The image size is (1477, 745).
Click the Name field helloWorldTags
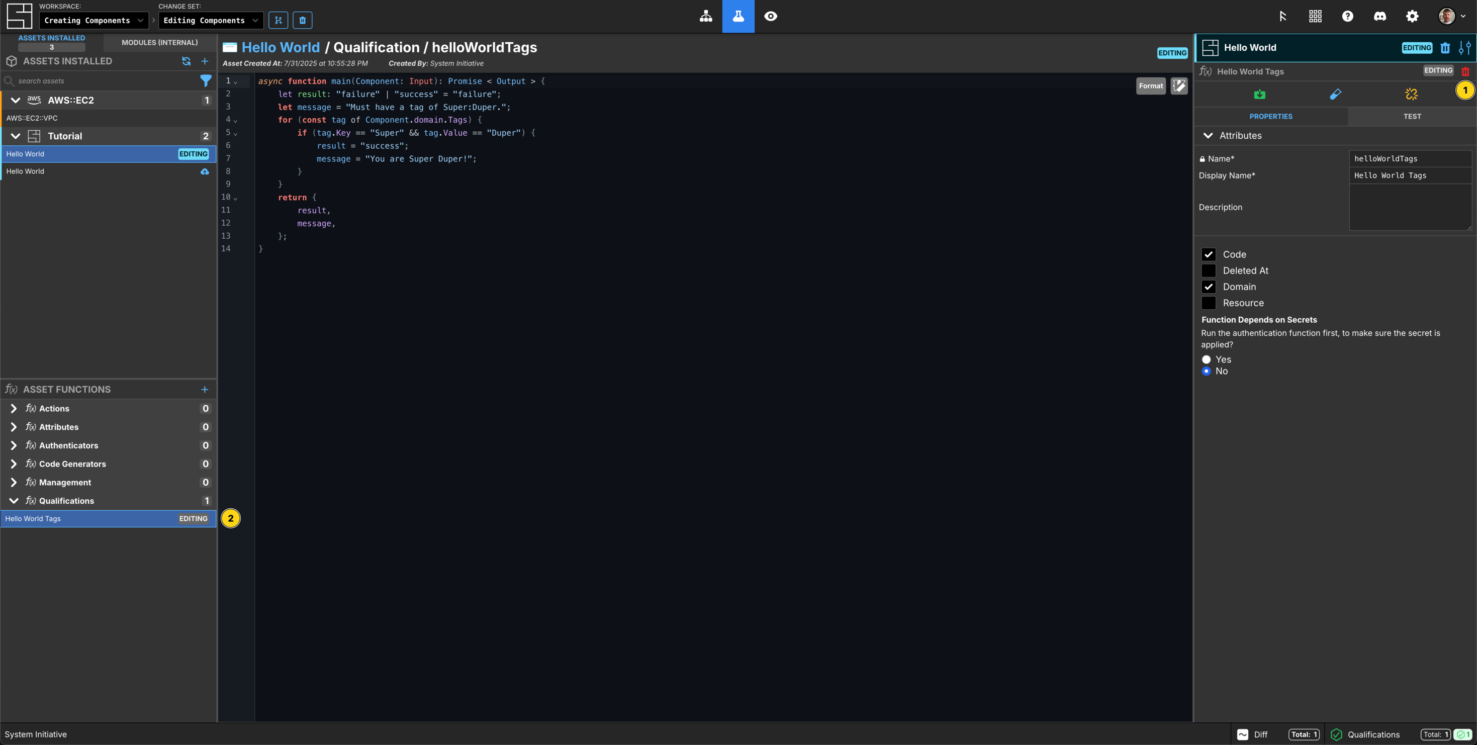tap(1411, 159)
